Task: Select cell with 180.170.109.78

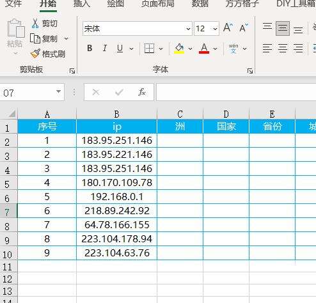Action: coord(116,183)
